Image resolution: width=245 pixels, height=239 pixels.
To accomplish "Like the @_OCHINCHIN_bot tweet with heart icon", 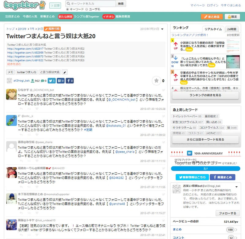I will (37, 109).
